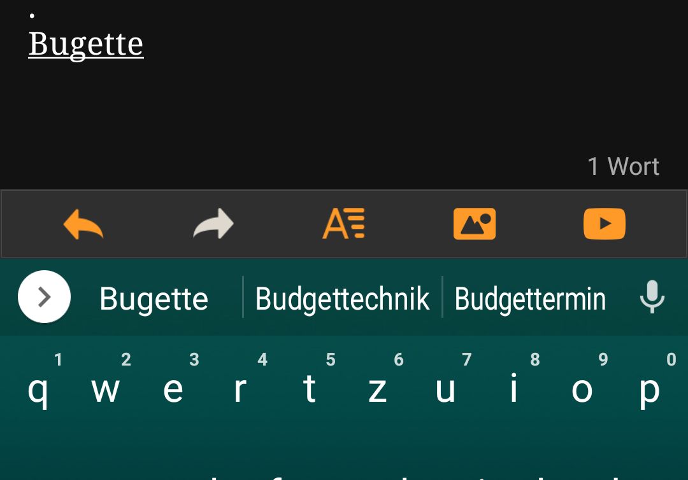
Task: Open the text formatting options icon
Action: [343, 223]
